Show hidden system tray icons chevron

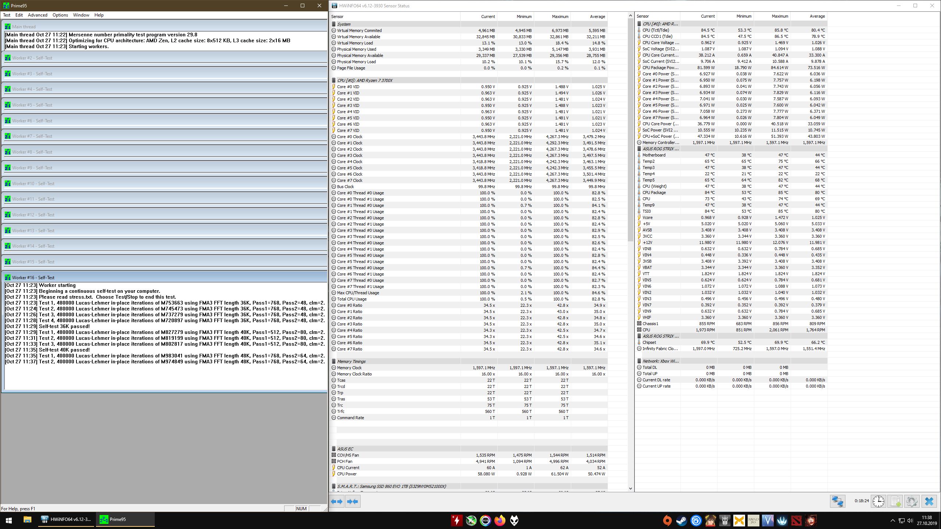click(x=892, y=520)
